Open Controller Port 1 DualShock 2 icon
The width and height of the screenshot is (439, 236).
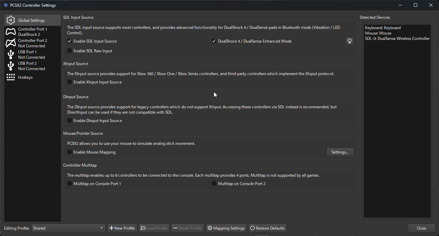11,32
